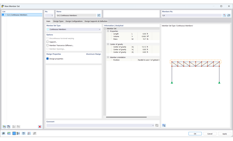Close the New Member Set dialog
The image size is (233, 141).
coord(229,6)
